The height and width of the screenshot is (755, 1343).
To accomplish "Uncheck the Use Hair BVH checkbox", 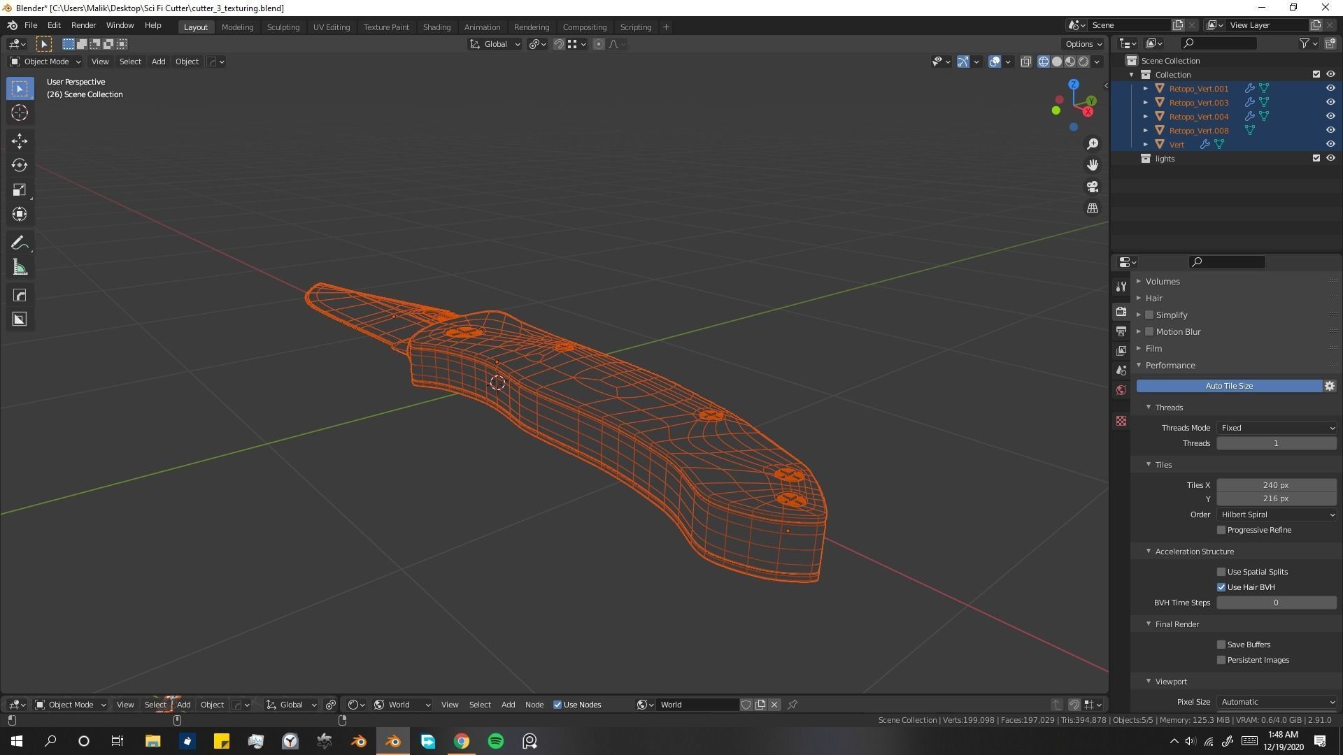I will click(x=1221, y=587).
